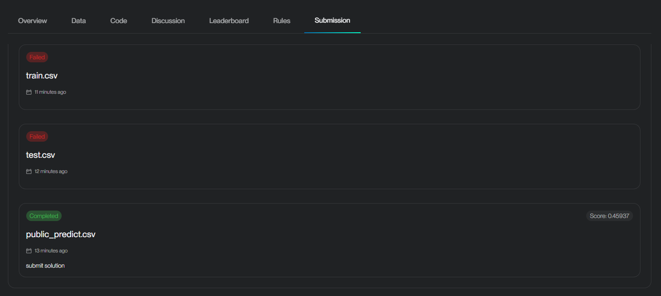Click the calendar icon beside test.csv timestamp
This screenshot has width=661, height=296.
point(29,171)
